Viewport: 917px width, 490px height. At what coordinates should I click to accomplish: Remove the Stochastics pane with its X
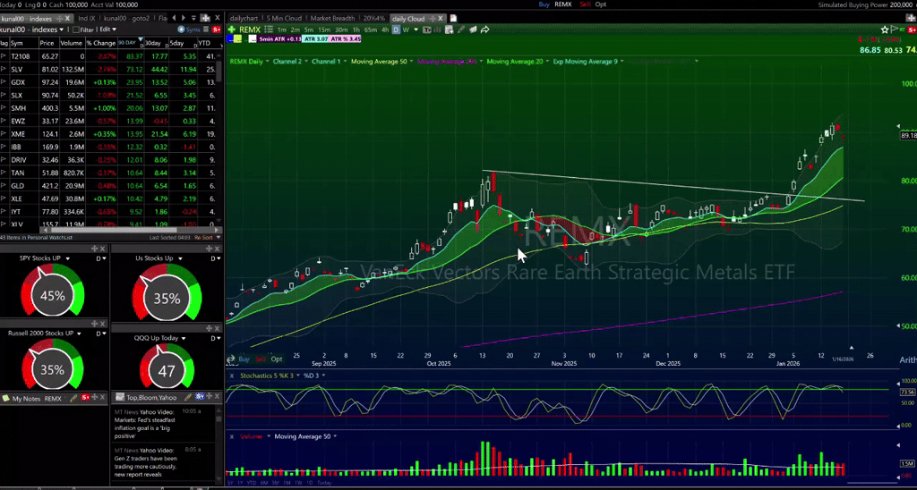pos(231,376)
